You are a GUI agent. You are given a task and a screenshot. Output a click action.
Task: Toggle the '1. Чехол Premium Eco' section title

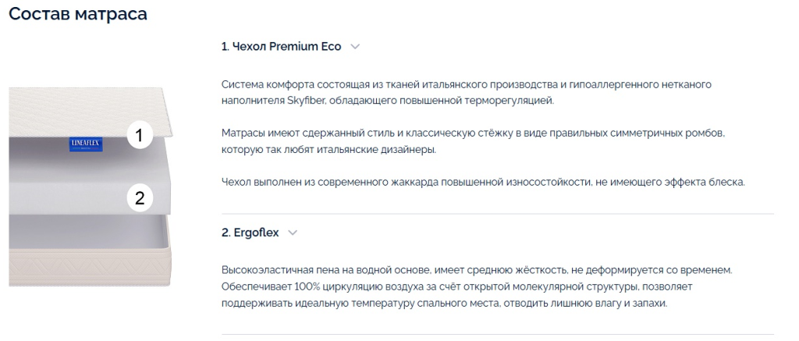coord(281,46)
